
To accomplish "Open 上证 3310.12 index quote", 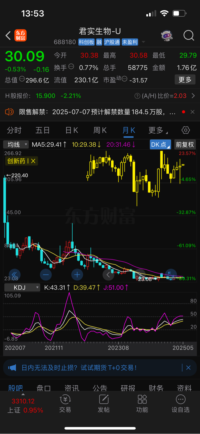I will point(25,406).
